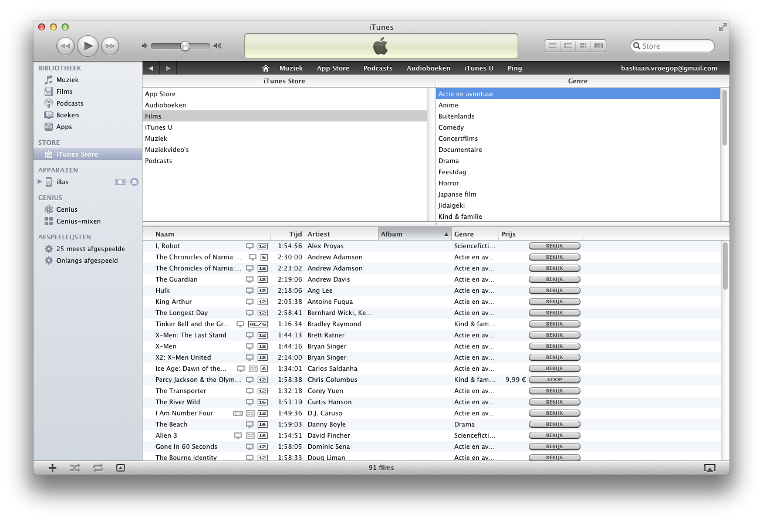Click BEKIJK button for I, Robot
The image size is (763, 521).
(x=554, y=246)
